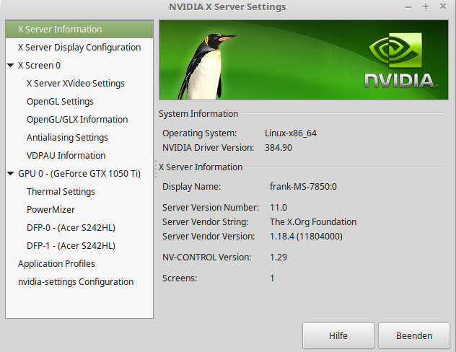Click the Server Vendor String label
The height and width of the screenshot is (352, 456).
coord(206,221)
